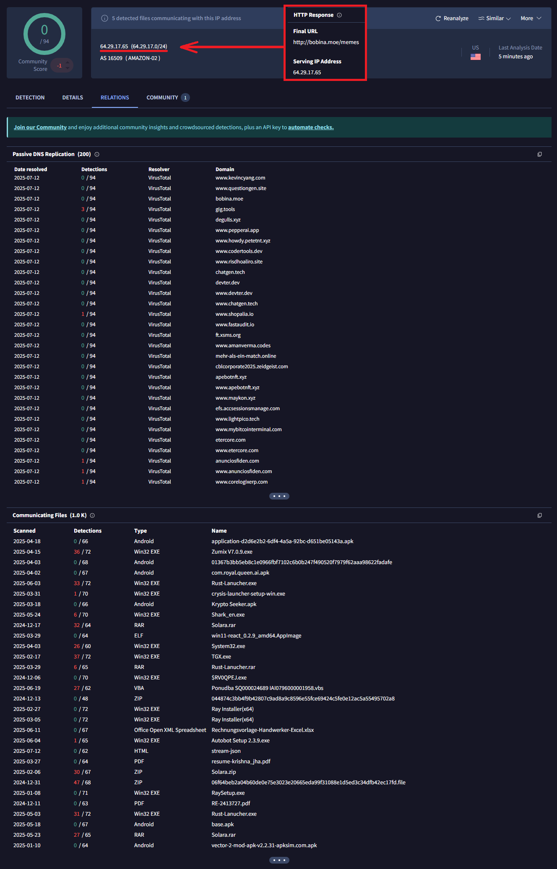Viewport: 557px width, 869px height.
Task: Open file RaySetup.exe
Action: (228, 793)
